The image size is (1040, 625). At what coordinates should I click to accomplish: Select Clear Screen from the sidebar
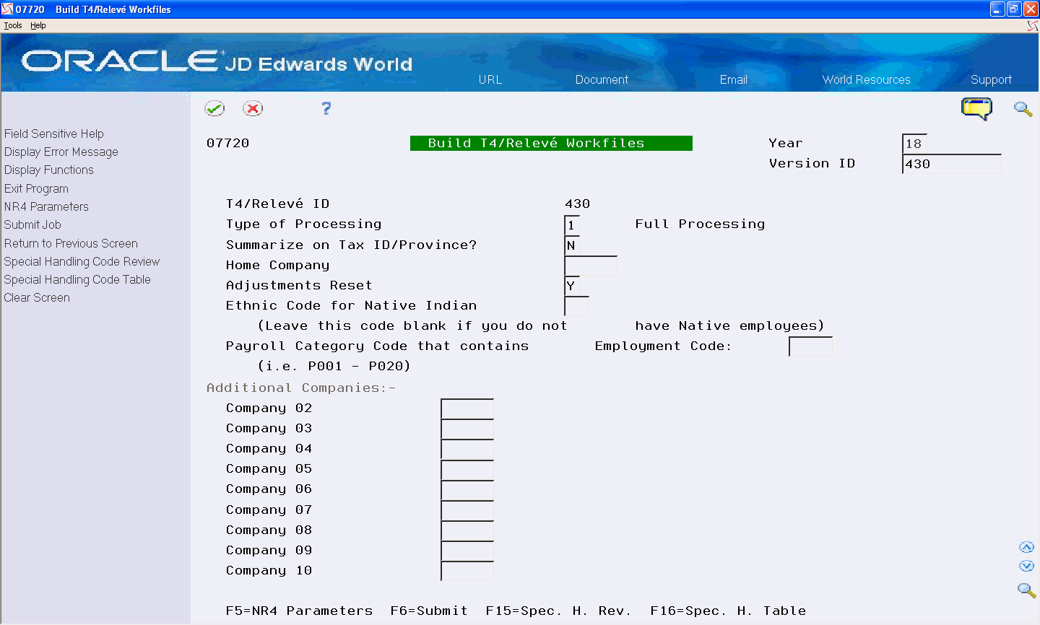point(37,297)
